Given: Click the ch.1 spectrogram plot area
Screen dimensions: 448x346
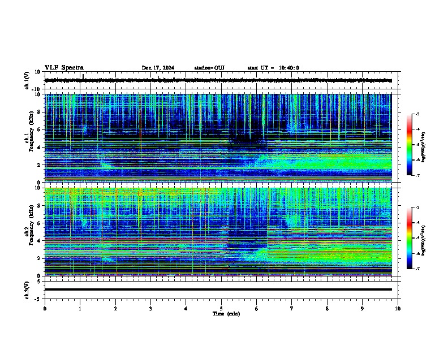Looking at the screenshot, I should [218, 138].
